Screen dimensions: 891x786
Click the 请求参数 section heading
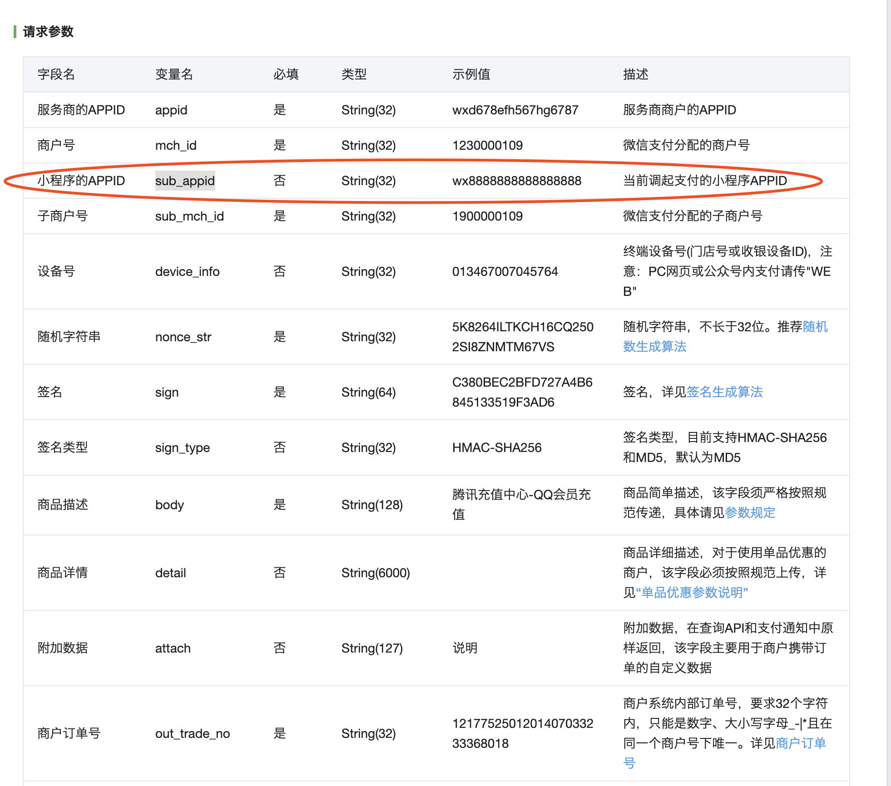pyautogui.click(x=48, y=32)
